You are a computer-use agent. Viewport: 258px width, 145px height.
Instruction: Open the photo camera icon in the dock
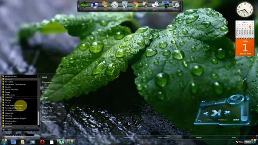(165, 5)
